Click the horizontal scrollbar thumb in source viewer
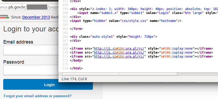Image resolution: width=218 pixels, height=99 pixels. click(x=119, y=74)
